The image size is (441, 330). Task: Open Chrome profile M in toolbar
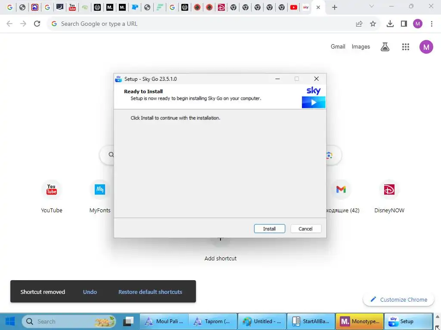(418, 24)
